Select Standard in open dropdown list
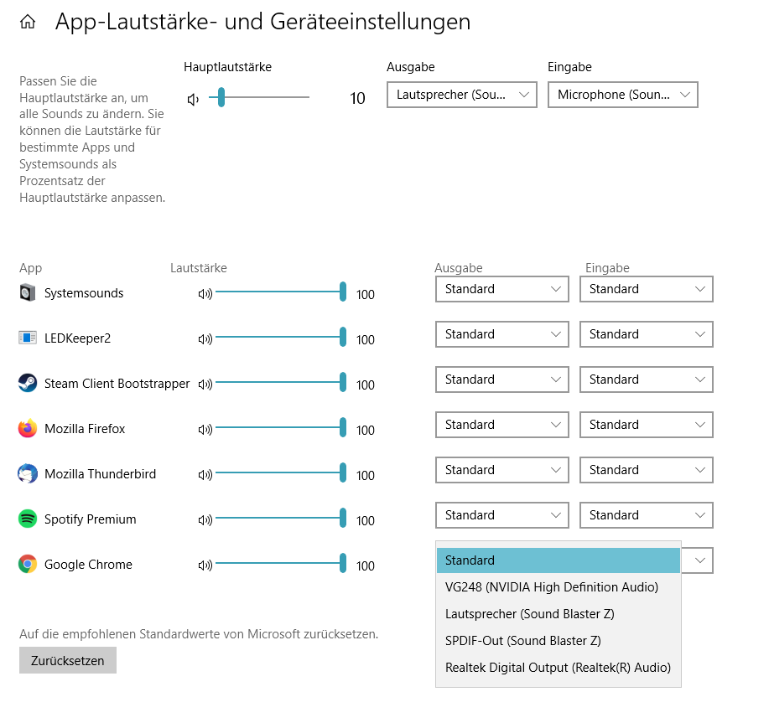769x728 pixels. click(559, 560)
